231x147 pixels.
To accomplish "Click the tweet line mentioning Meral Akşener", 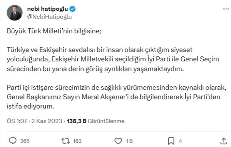I will [x=114, y=97].
